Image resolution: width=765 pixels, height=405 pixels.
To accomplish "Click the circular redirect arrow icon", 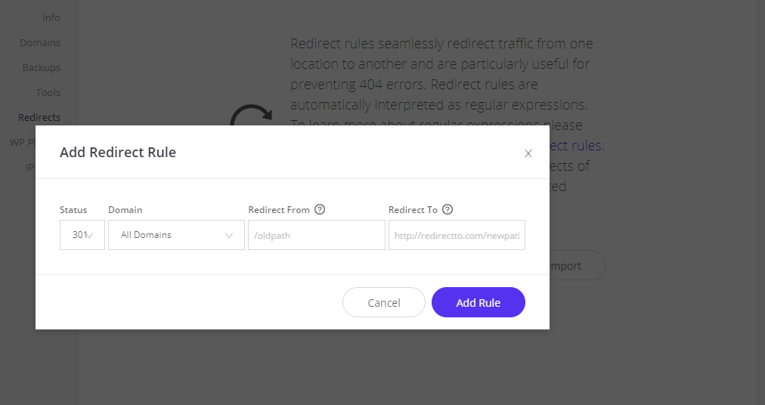I will (251, 115).
